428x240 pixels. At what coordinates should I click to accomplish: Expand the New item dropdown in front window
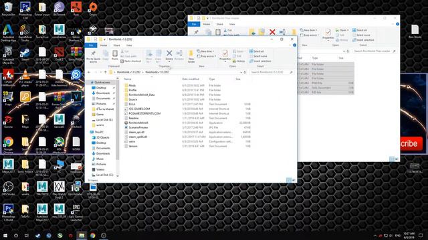[206, 51]
